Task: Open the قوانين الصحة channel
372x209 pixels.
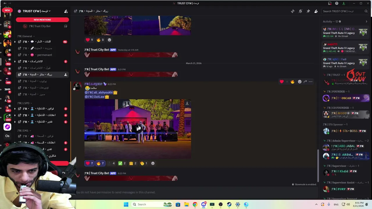Action: pyautogui.click(x=42, y=136)
